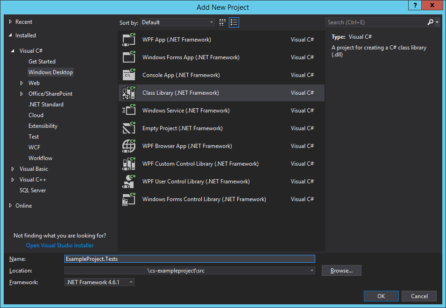Click the WPF User Control Library icon

coord(128,182)
